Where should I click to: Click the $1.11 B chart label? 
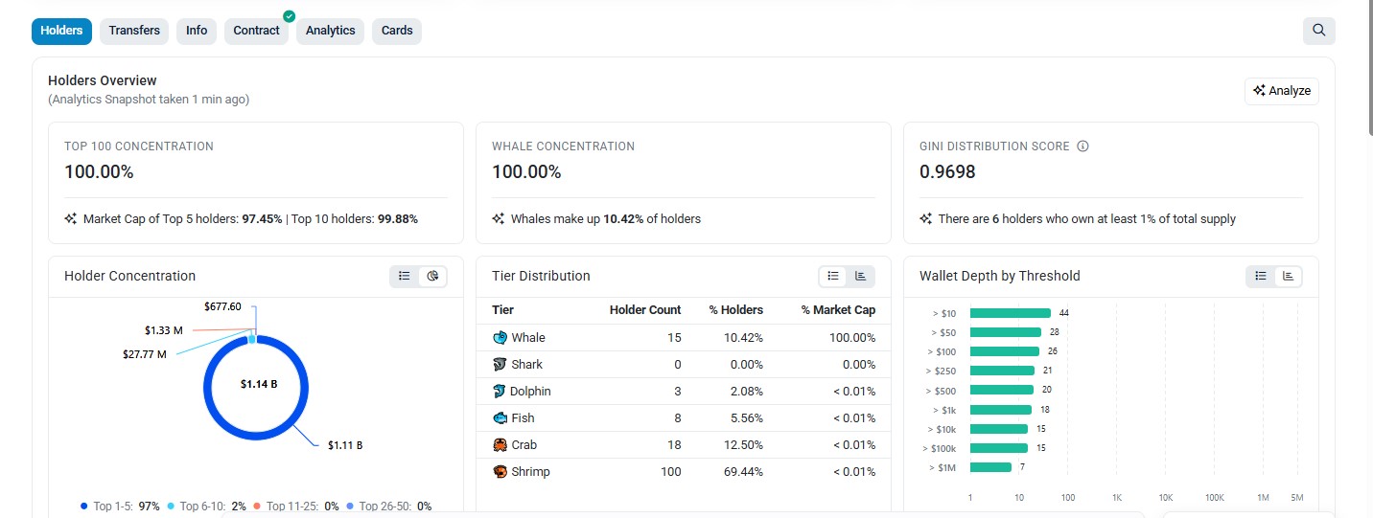point(345,445)
